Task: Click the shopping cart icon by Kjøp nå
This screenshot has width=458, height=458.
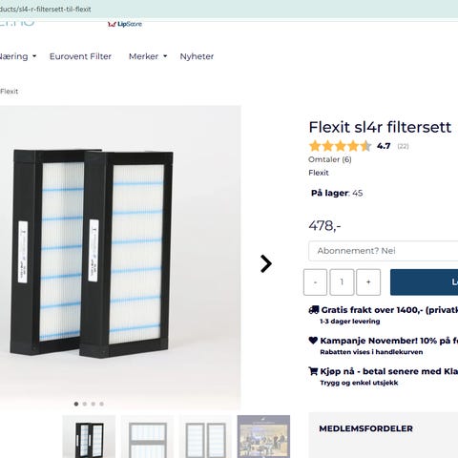Action: click(313, 371)
